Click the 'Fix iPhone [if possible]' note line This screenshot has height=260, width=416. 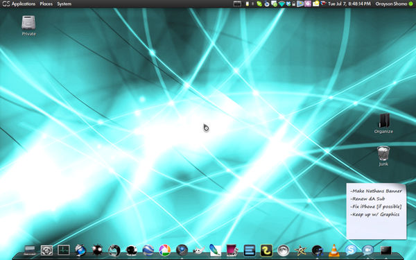(376, 207)
